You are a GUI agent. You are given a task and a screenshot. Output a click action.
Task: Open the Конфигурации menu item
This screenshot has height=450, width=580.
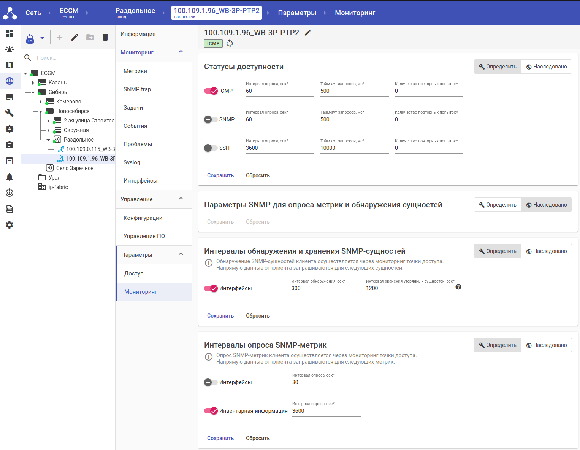143,218
